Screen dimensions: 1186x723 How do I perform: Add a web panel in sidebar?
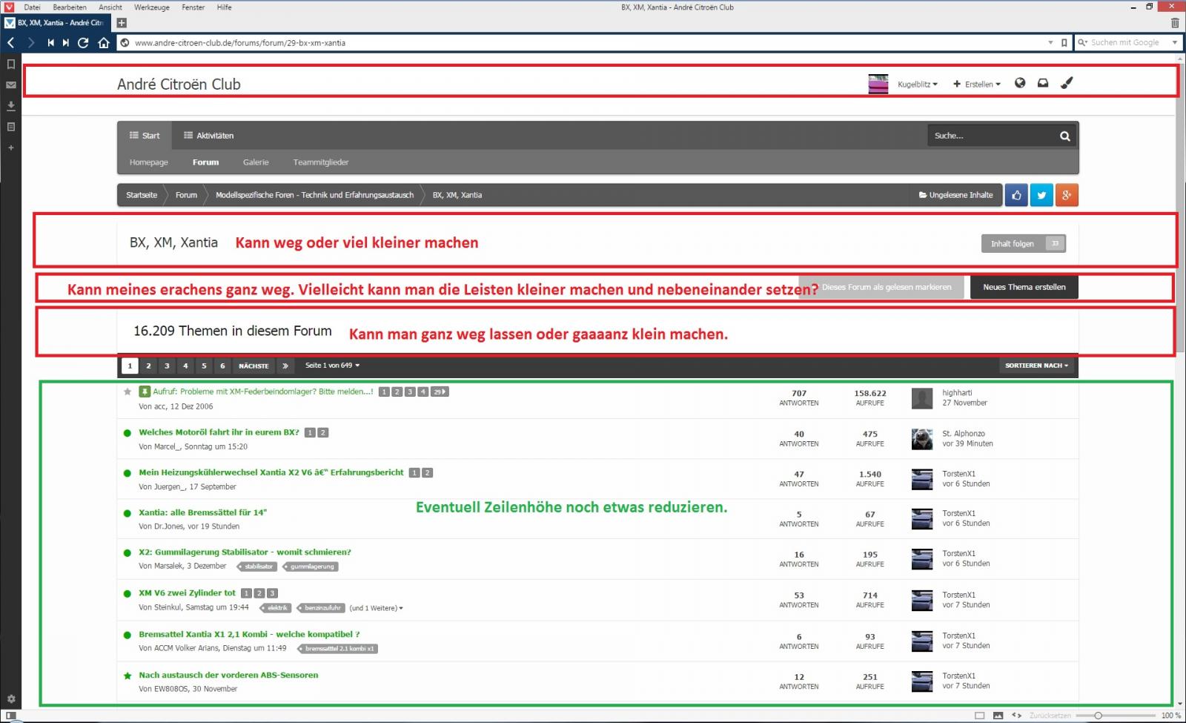(x=10, y=148)
